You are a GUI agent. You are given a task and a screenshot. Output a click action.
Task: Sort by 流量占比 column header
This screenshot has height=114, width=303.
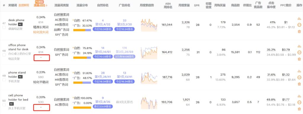click(41, 5)
